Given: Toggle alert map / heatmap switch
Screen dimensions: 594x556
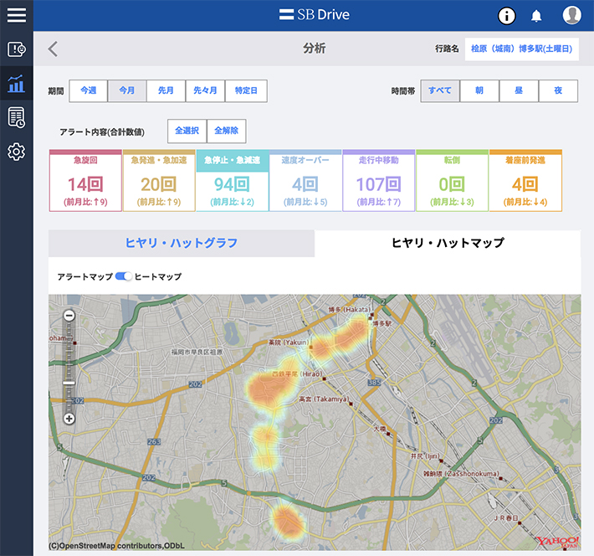Looking at the screenshot, I should (x=123, y=276).
